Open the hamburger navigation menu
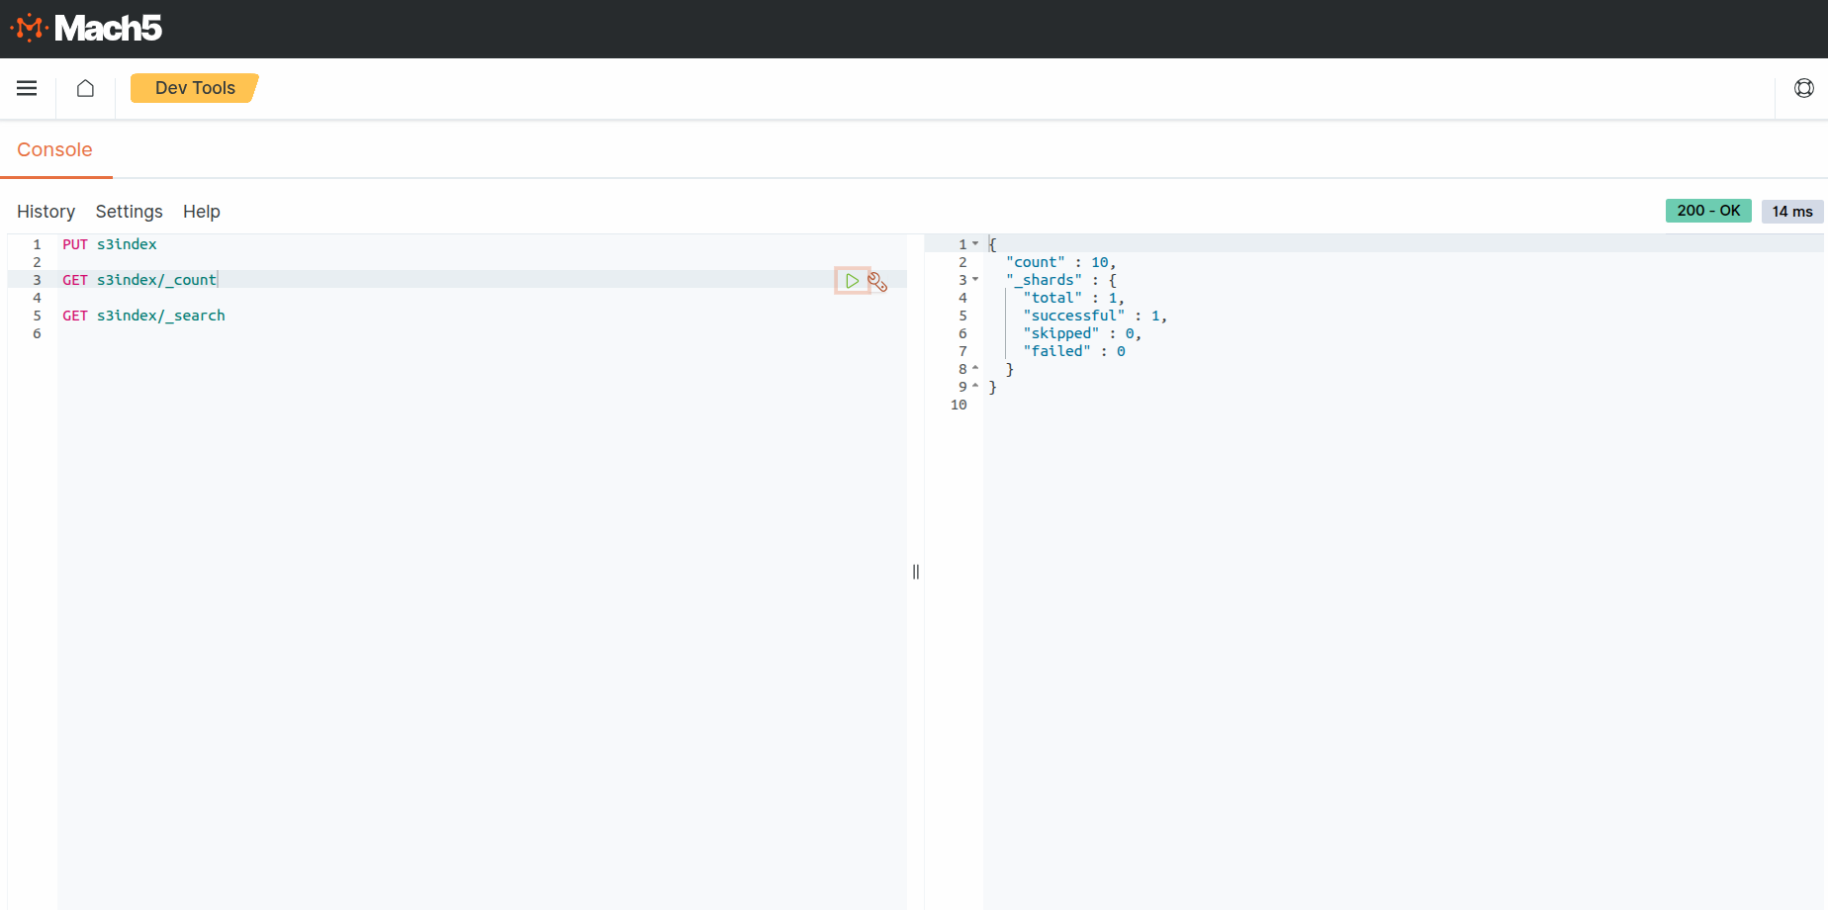This screenshot has height=910, width=1828. 27,88
